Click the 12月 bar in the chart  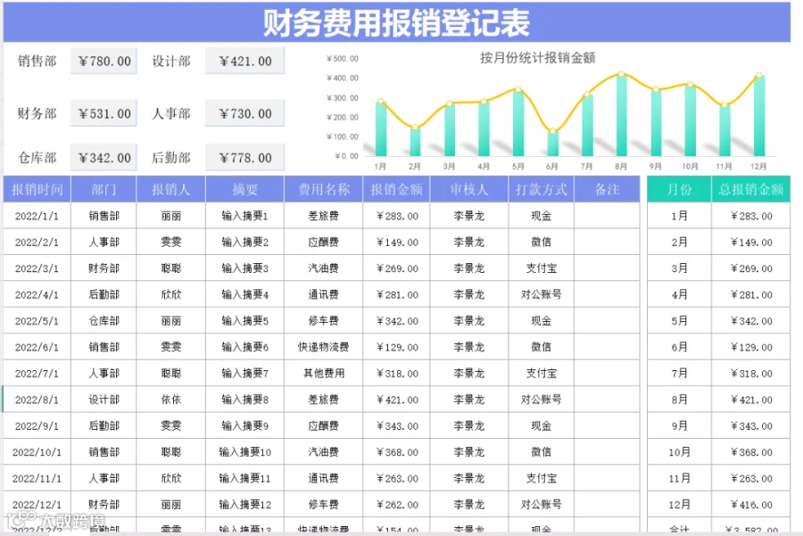click(x=759, y=116)
